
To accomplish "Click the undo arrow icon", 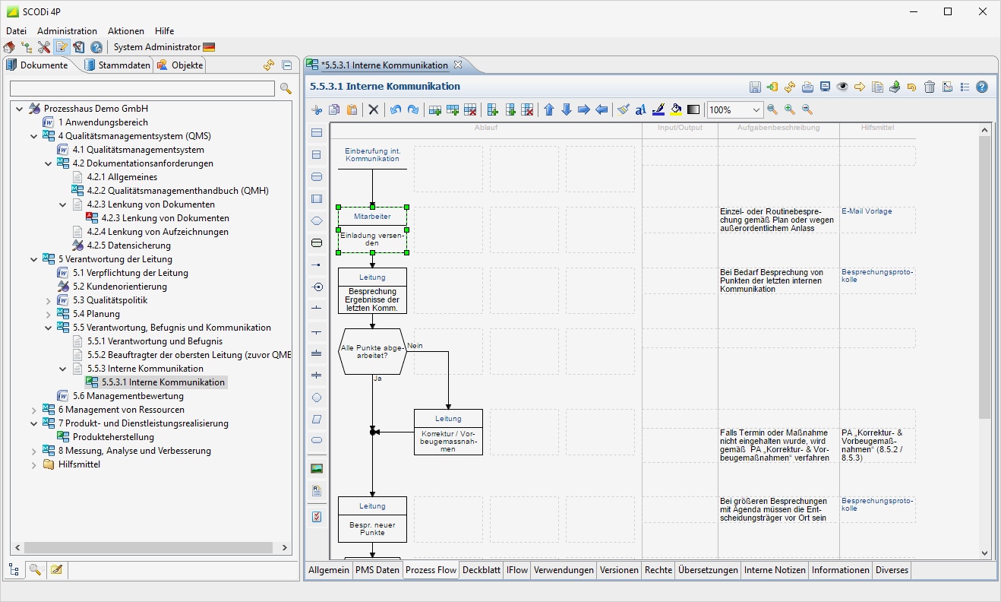I will [x=395, y=109].
